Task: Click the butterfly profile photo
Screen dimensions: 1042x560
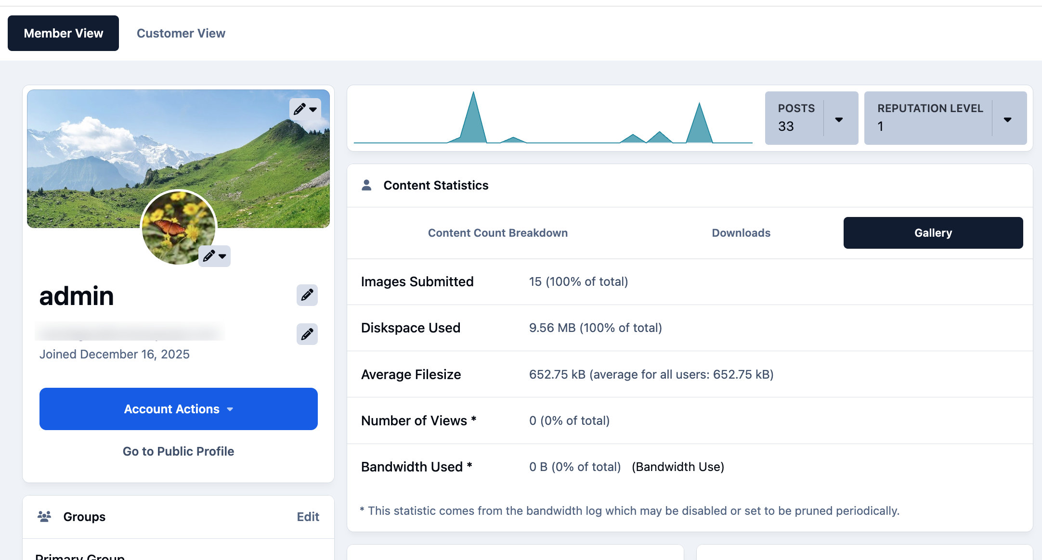Action: (179, 227)
